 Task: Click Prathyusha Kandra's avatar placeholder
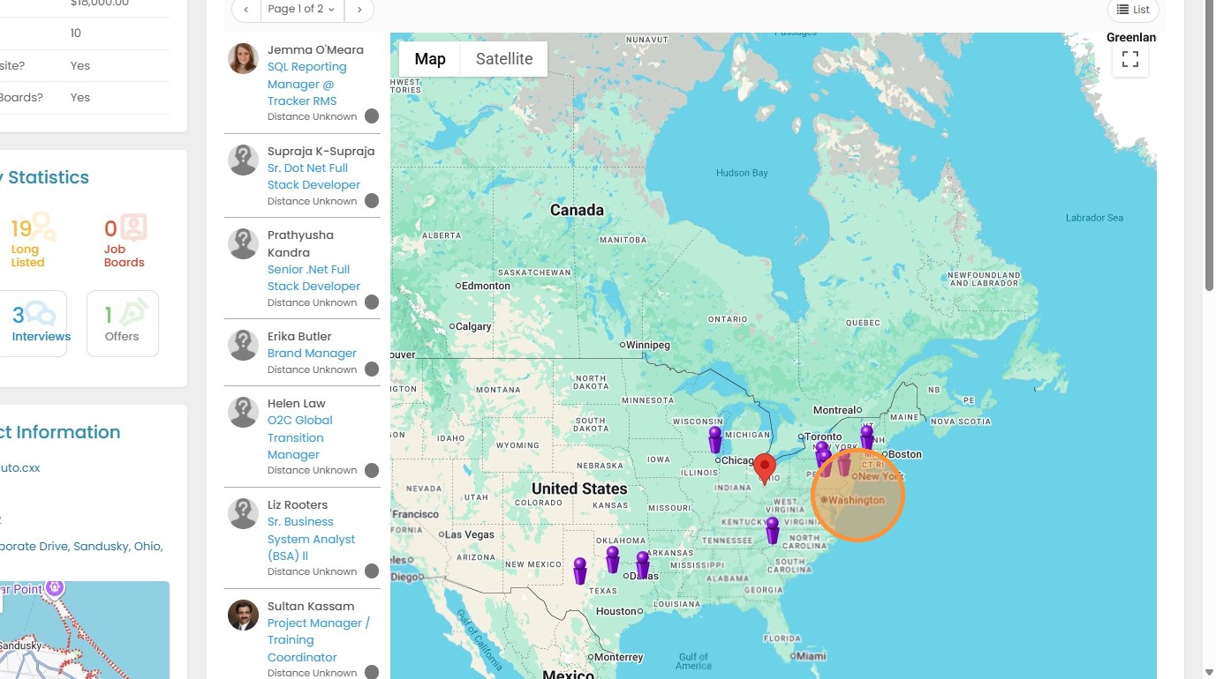pos(244,244)
